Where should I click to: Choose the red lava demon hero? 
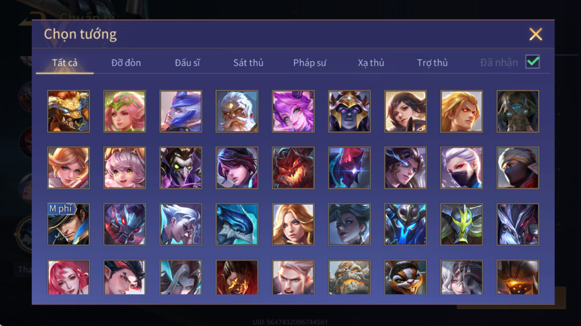(293, 168)
